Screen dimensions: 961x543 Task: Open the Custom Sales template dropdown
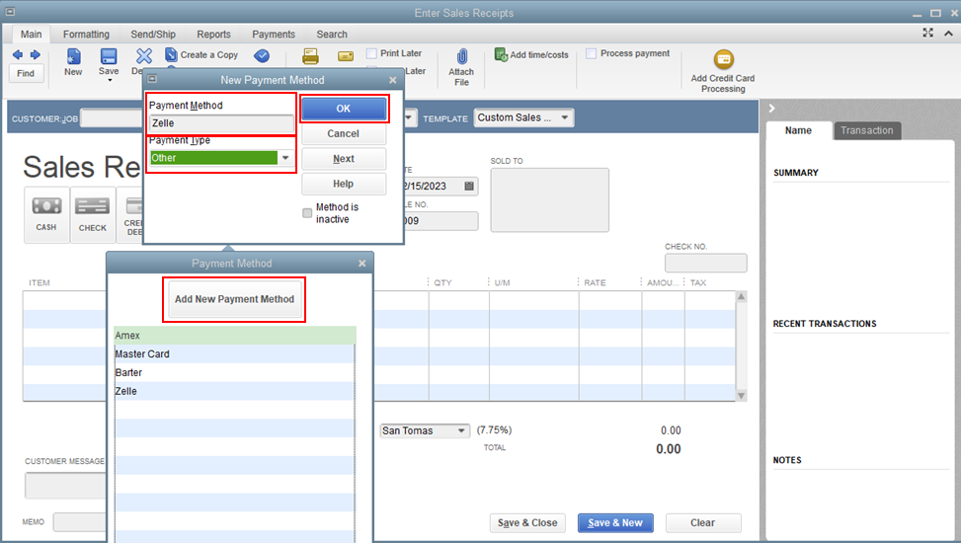pos(565,117)
